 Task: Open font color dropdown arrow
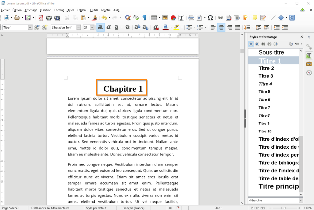171,27
